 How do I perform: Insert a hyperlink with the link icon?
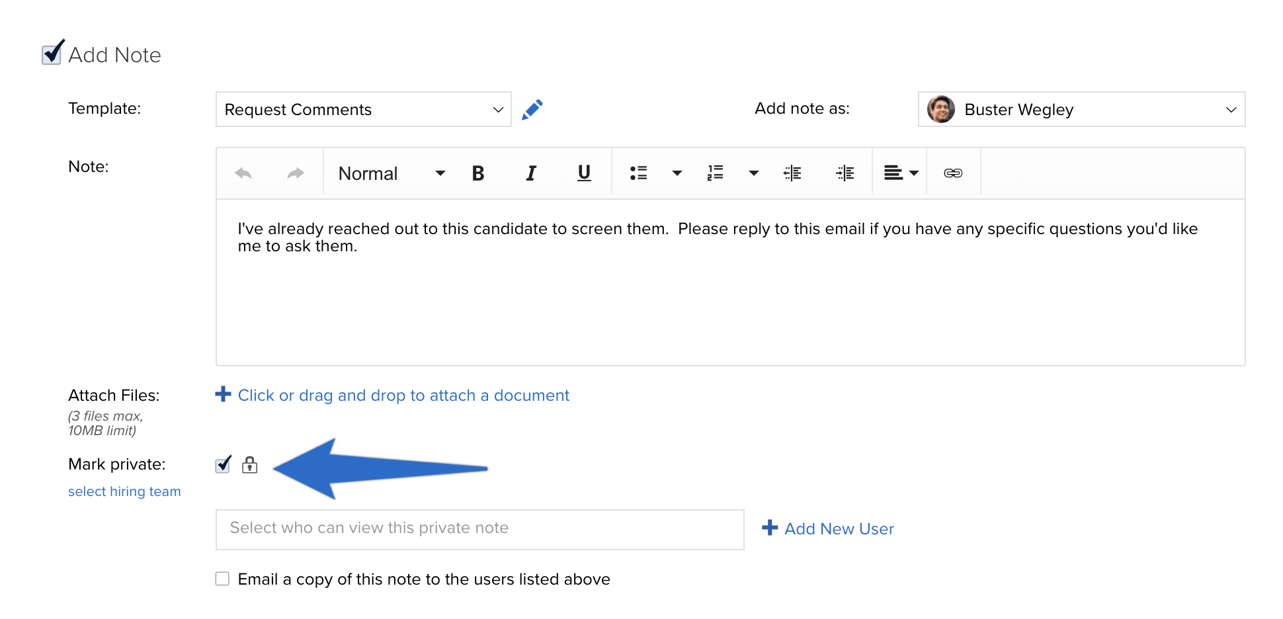click(x=953, y=173)
